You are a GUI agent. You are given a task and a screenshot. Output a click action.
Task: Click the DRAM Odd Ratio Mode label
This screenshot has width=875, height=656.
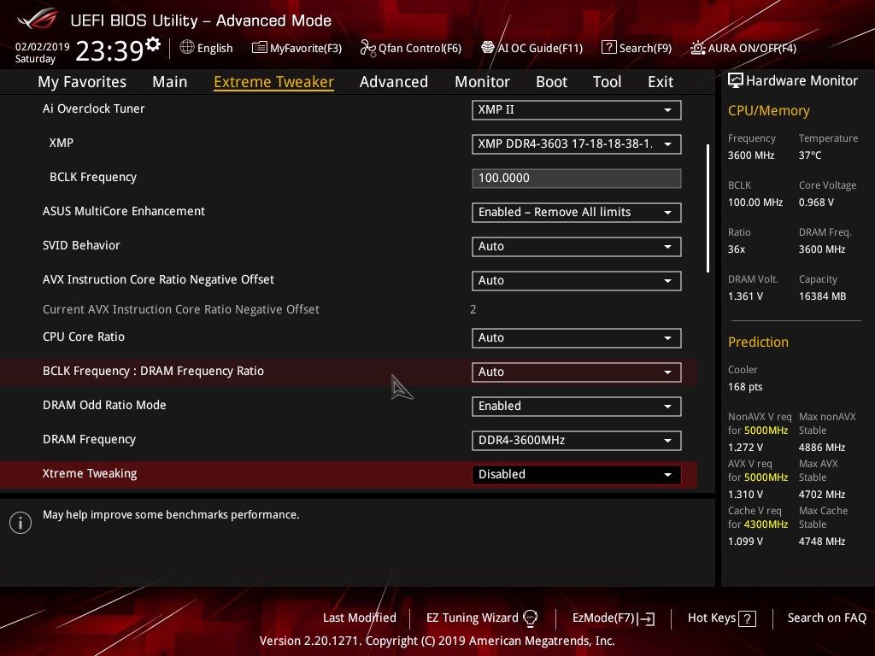pyautogui.click(x=104, y=405)
